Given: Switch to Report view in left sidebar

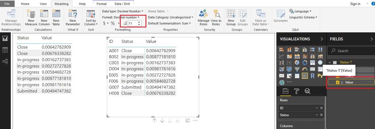Looking at the screenshot, I should coord(5,39).
